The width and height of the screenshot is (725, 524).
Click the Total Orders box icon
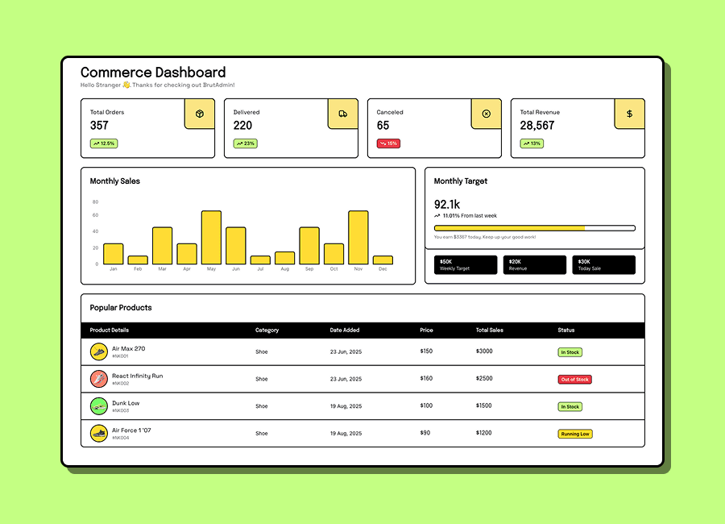tap(199, 114)
